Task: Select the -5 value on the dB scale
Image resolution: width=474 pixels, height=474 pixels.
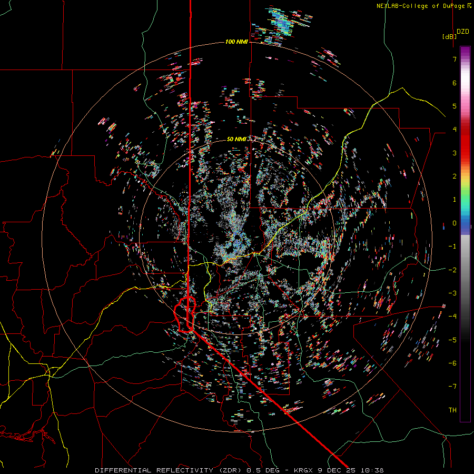Action: pos(452,340)
